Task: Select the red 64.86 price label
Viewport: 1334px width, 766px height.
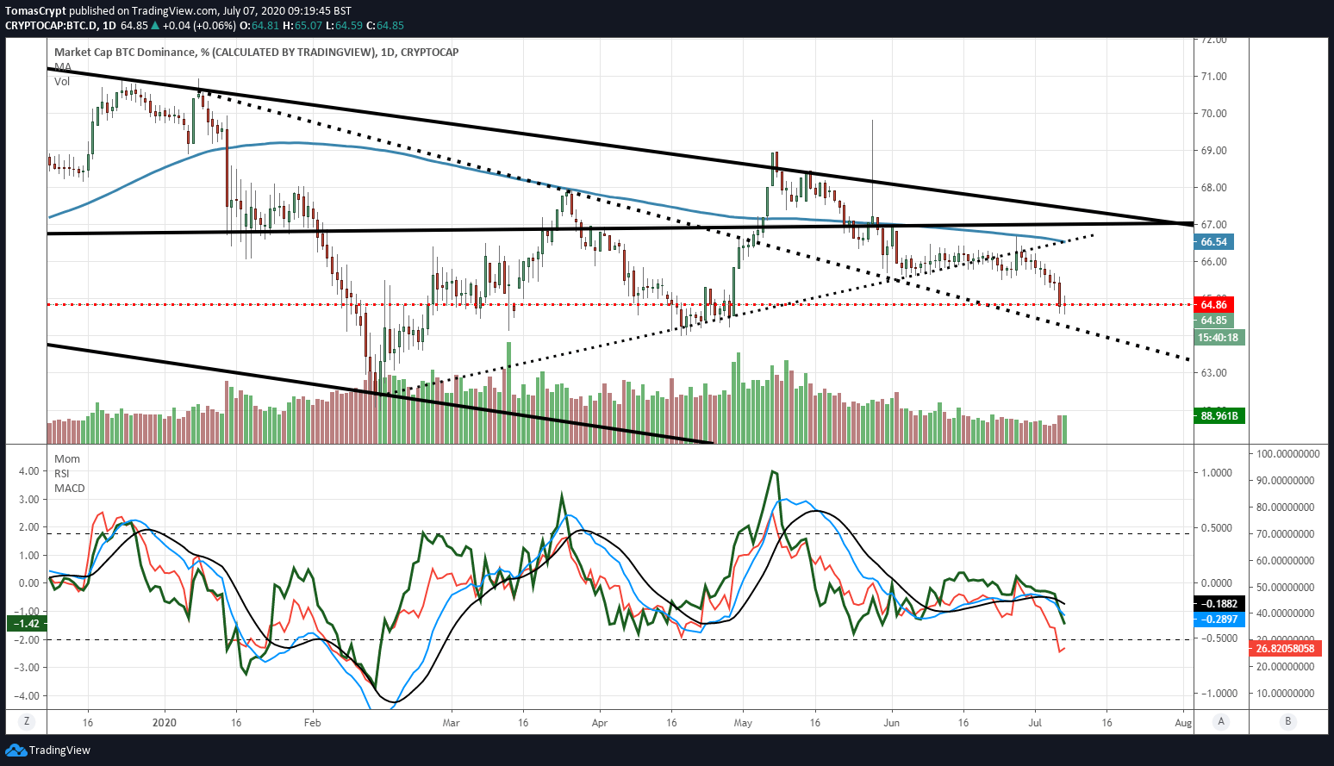Action: (x=1214, y=304)
